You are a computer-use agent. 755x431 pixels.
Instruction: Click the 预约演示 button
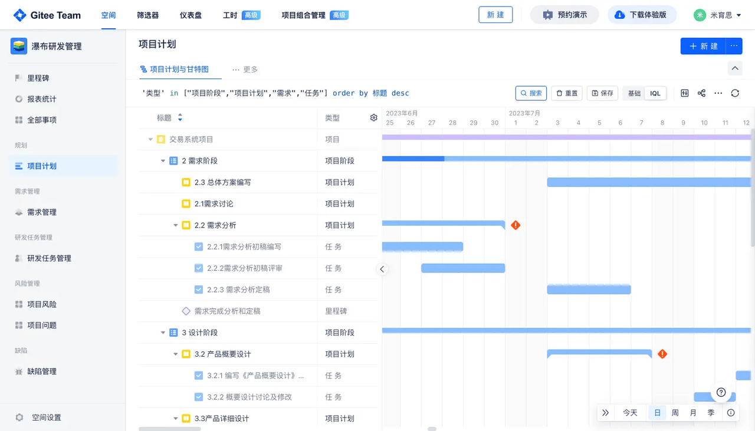pyautogui.click(x=564, y=15)
